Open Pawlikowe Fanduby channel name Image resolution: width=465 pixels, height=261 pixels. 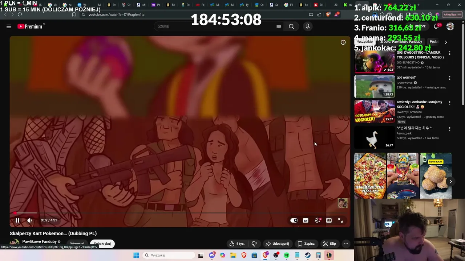point(39,241)
